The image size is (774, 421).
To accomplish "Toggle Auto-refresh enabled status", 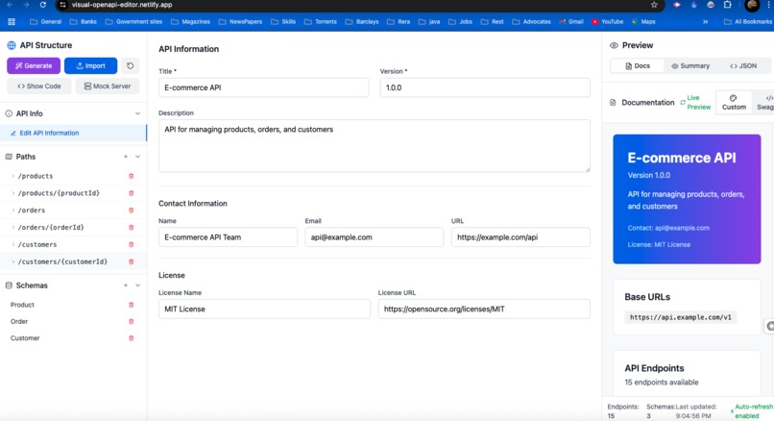I will (751, 411).
